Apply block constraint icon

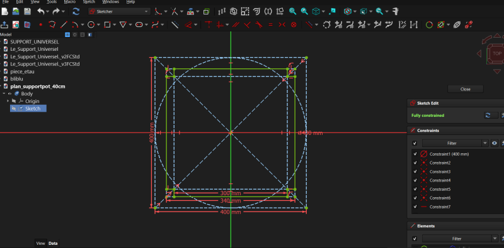pyautogui.click(x=294, y=24)
